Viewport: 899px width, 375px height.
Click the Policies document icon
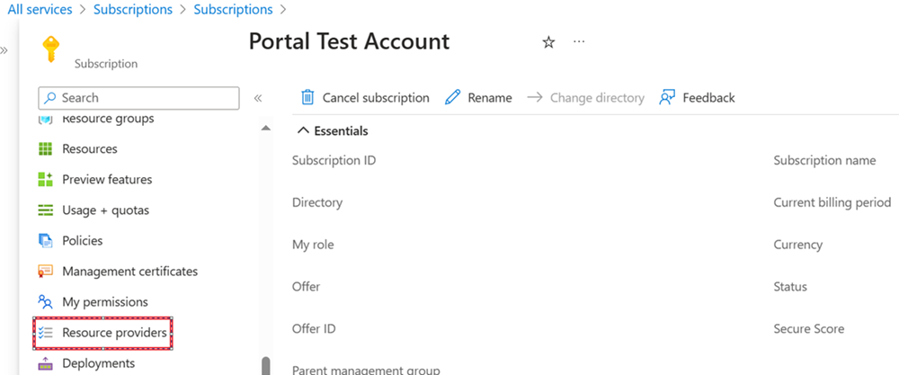[x=45, y=241]
